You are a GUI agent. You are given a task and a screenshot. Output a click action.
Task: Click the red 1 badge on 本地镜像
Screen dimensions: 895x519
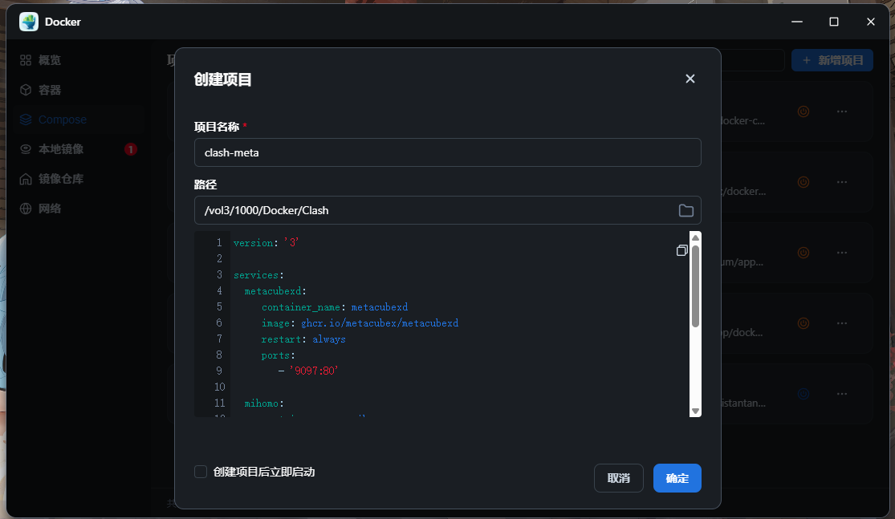131,149
